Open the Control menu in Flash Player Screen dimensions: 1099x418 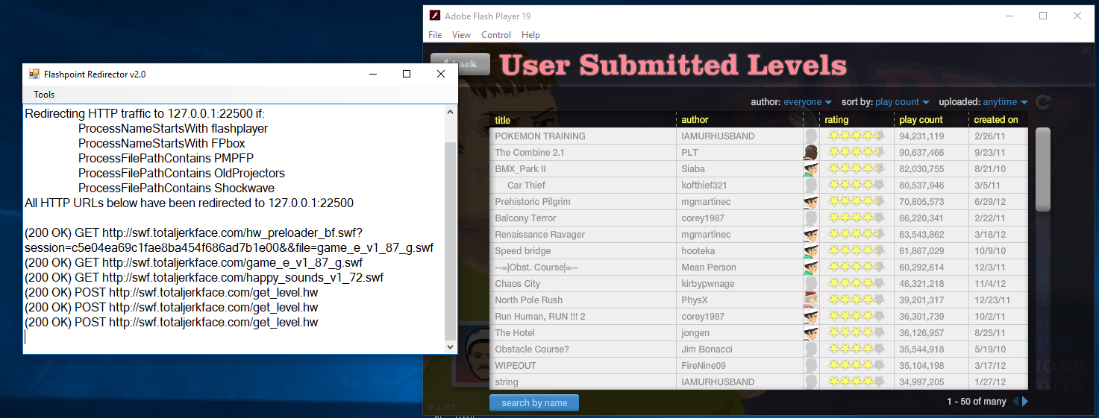(496, 35)
